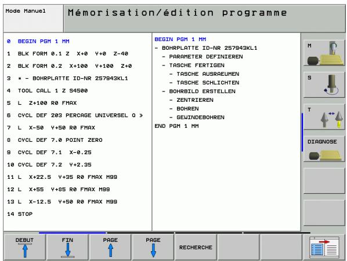347x261 pixels.
Task: Open the RECHERCHE search softkey
Action: coord(196,247)
